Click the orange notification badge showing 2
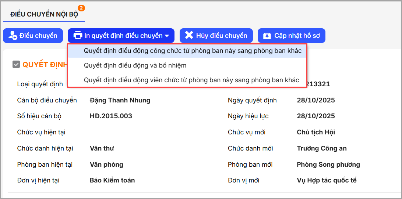This screenshot has height=199, width=402. click(81, 8)
